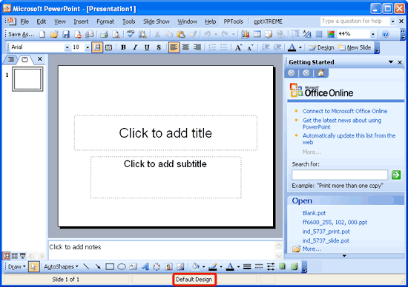408x287 pixels.
Task: Select the Line drawing tool
Action: pyautogui.click(x=86, y=266)
